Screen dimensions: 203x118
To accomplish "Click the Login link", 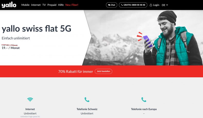I will [155, 5].
